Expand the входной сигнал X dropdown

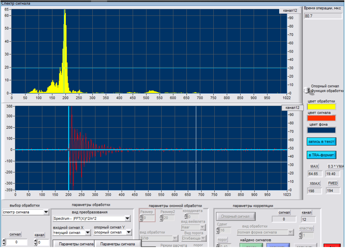88,233
